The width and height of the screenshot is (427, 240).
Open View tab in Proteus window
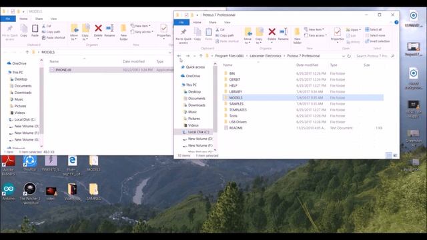(228, 22)
